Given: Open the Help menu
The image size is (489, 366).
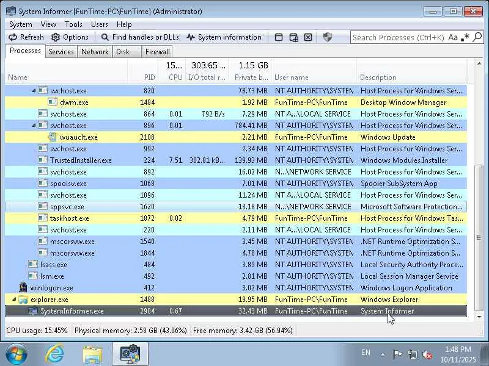Looking at the screenshot, I should [x=124, y=24].
